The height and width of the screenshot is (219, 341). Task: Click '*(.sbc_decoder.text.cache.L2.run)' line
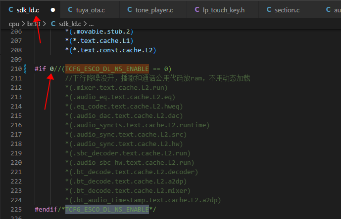[x=128, y=153]
